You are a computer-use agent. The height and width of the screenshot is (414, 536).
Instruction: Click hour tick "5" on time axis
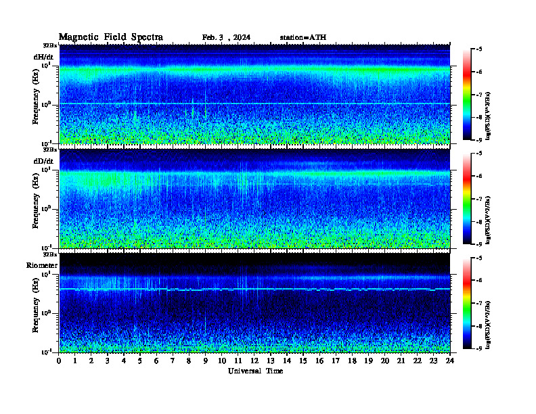click(x=140, y=361)
